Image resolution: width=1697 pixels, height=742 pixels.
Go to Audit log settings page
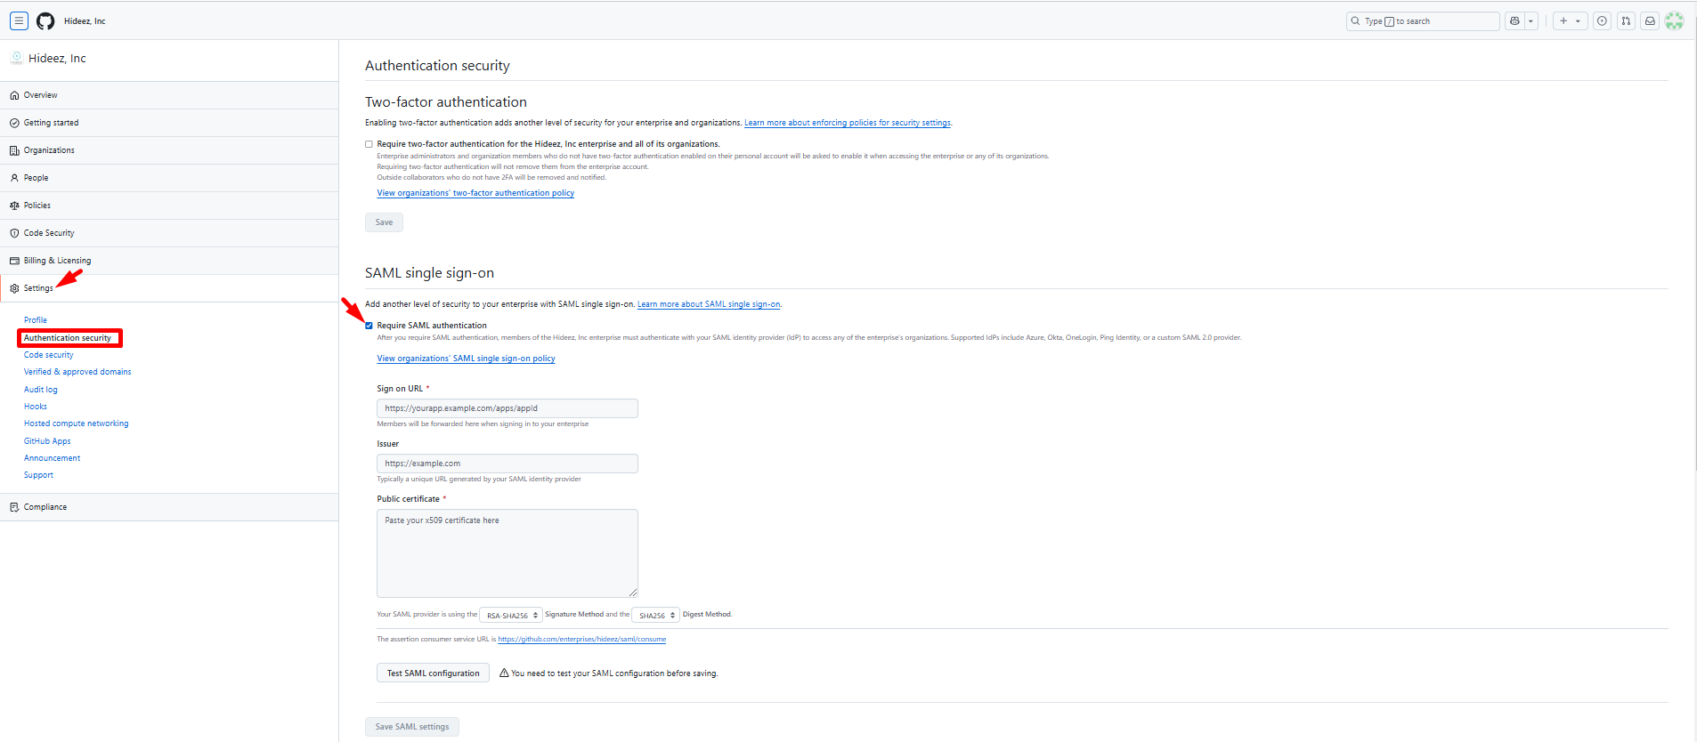pyautogui.click(x=40, y=390)
